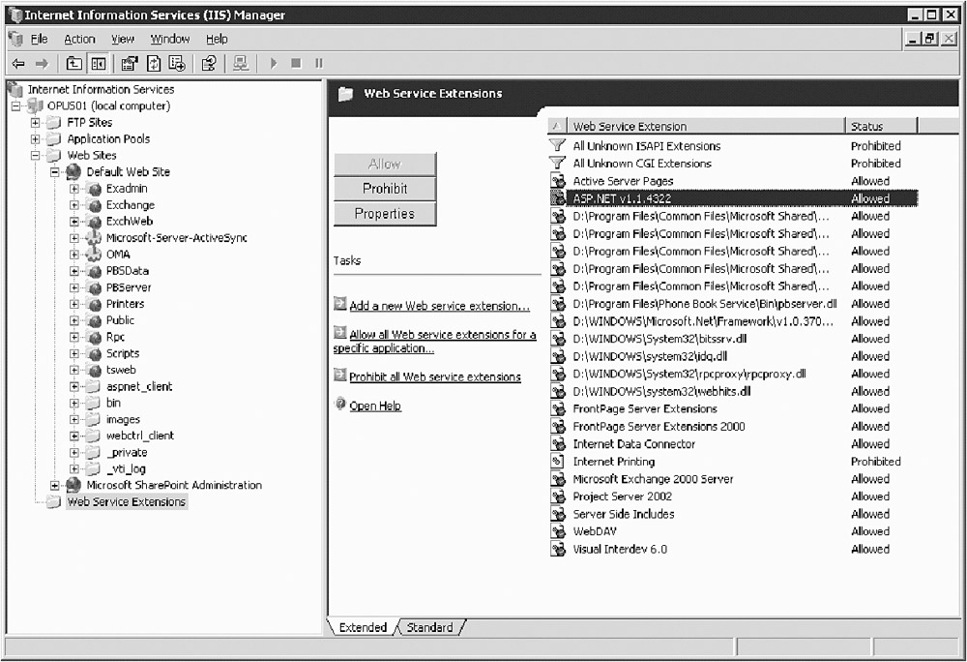Click Prohibit all Web service extensions link
967x662 pixels.
click(434, 377)
